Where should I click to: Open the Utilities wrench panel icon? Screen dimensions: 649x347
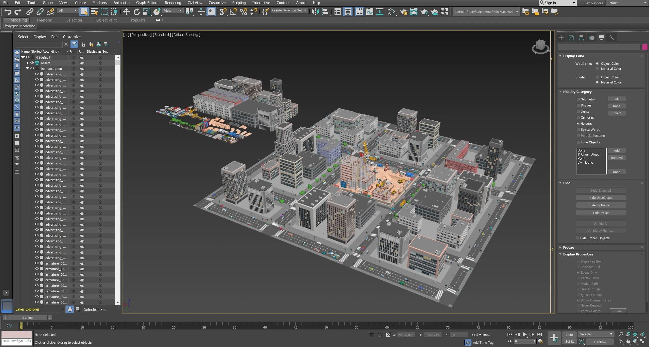tap(612, 38)
